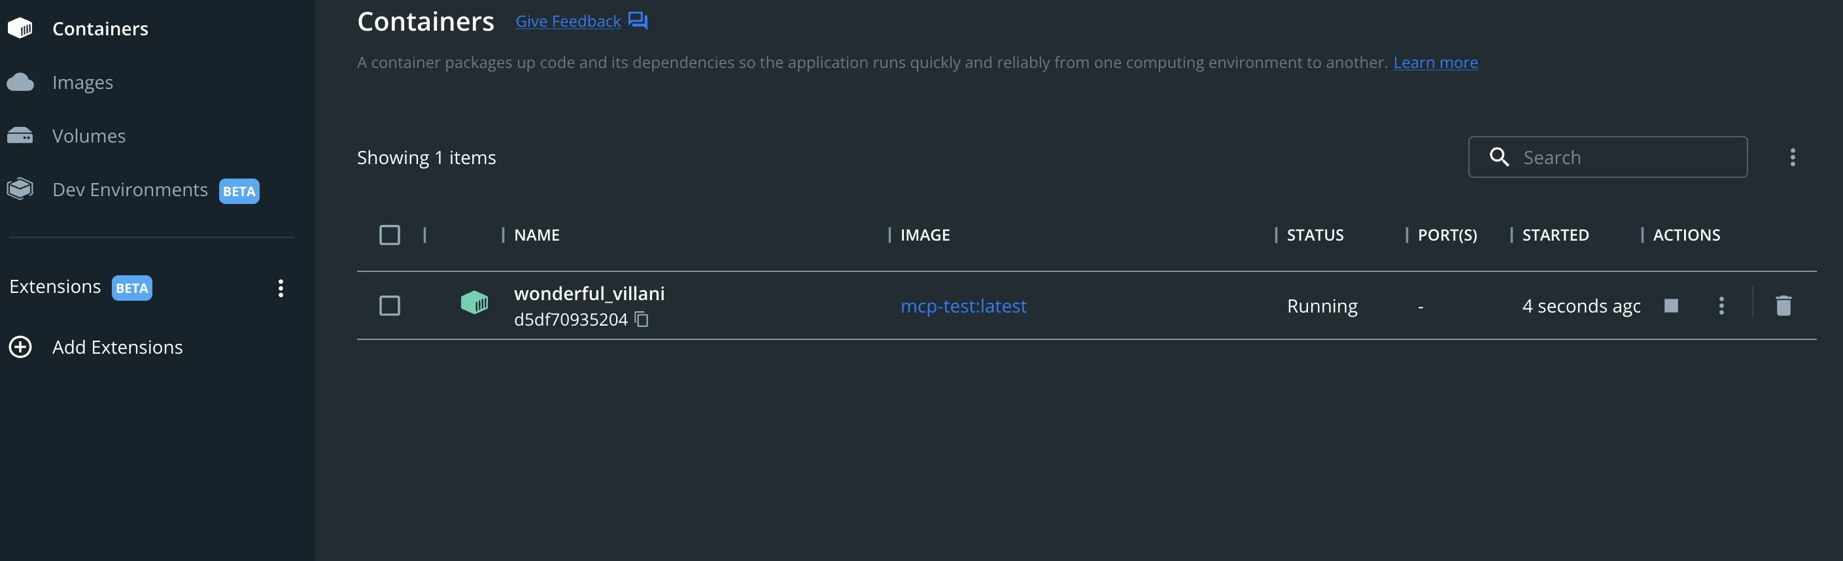Sort containers by the NAME column
This screenshot has width=1843, height=561.
[x=536, y=235]
